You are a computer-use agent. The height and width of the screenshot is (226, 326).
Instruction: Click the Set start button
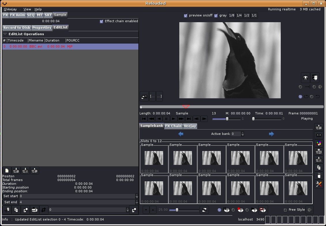tap(10, 196)
